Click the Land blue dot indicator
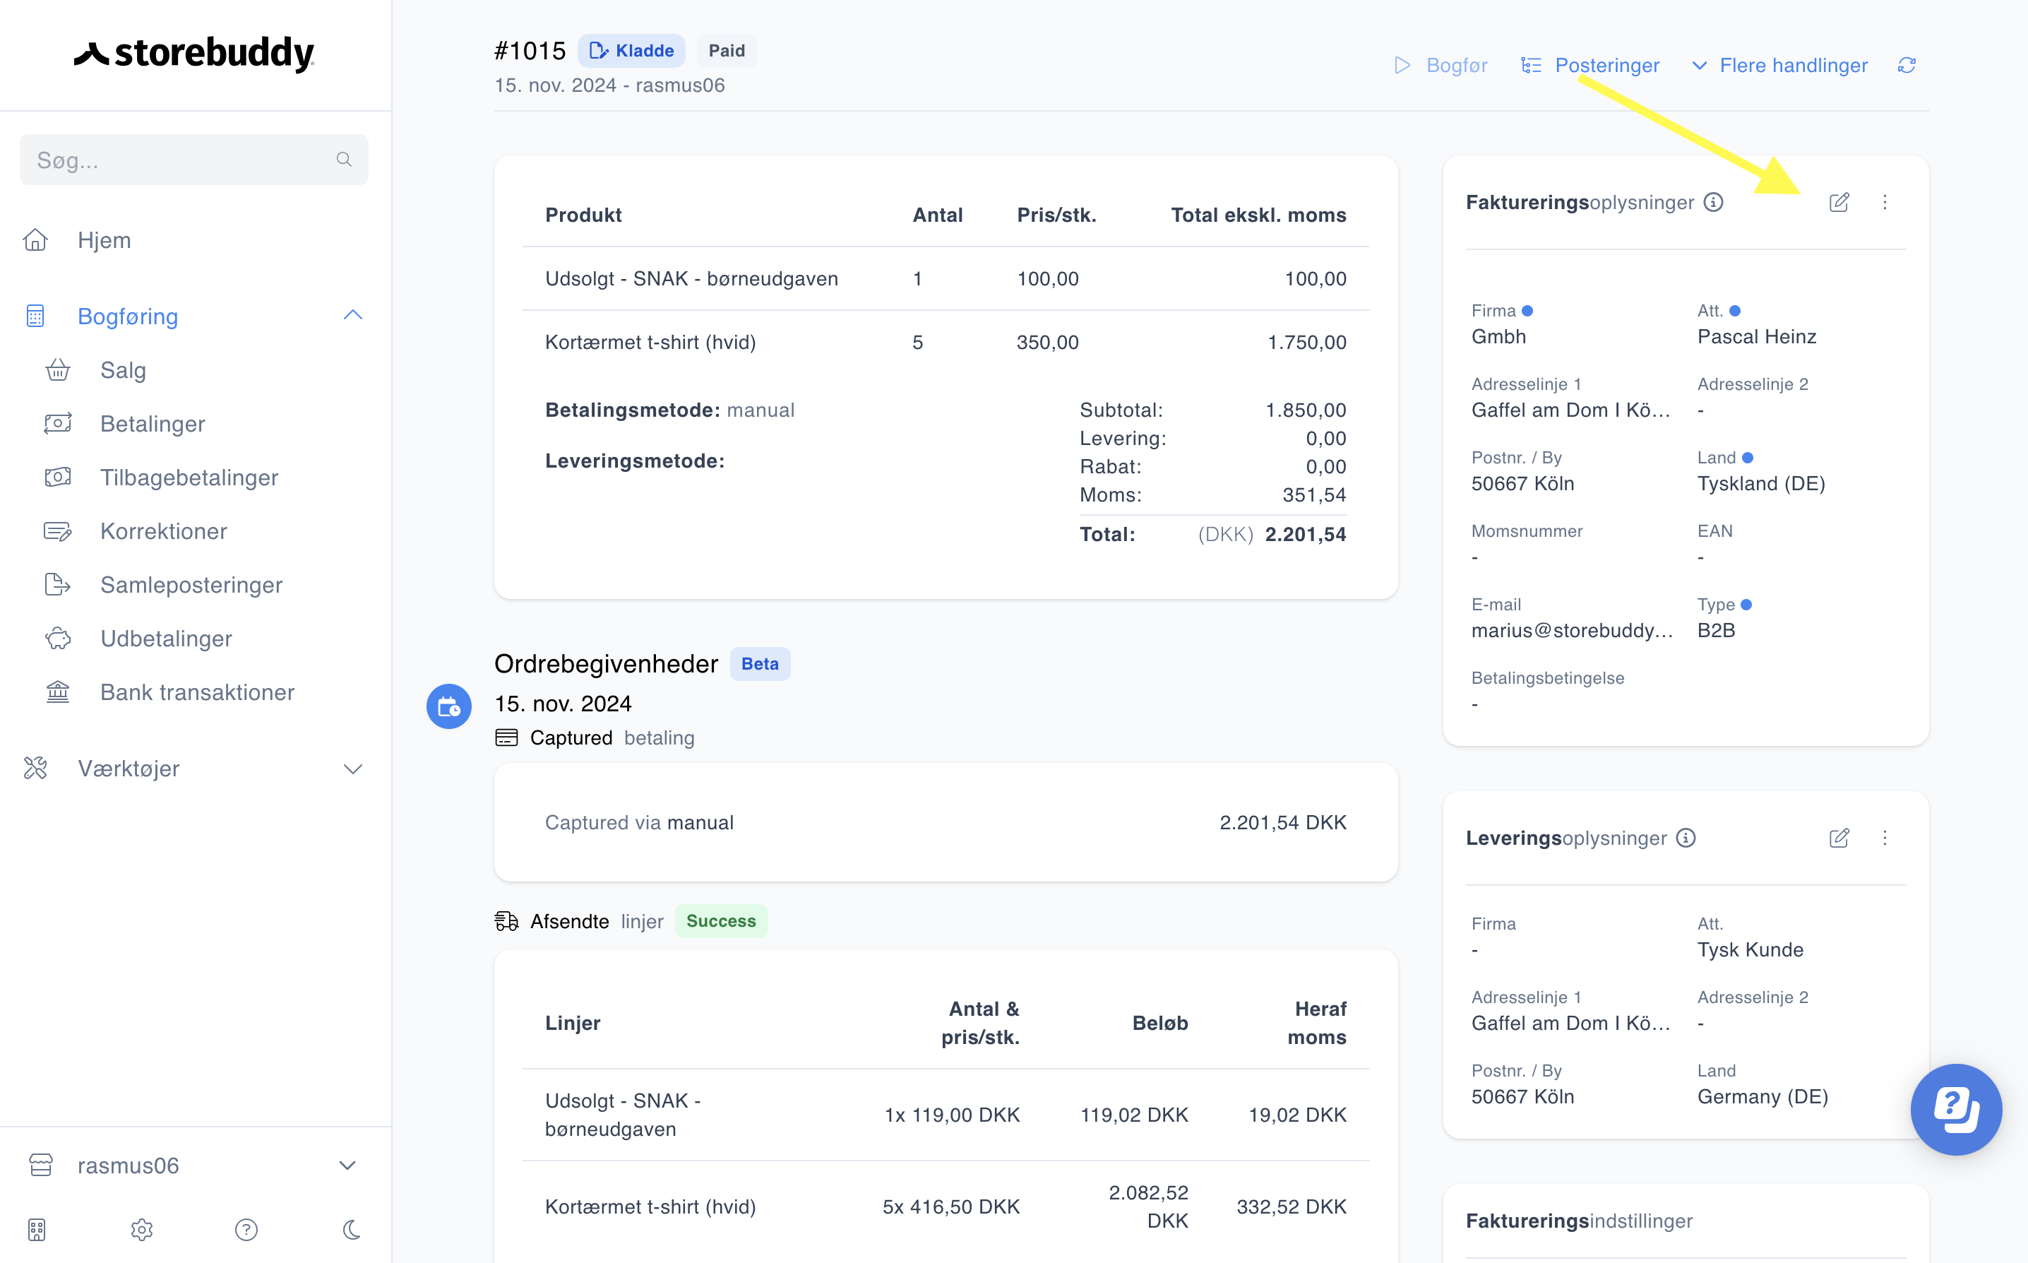 click(1748, 458)
